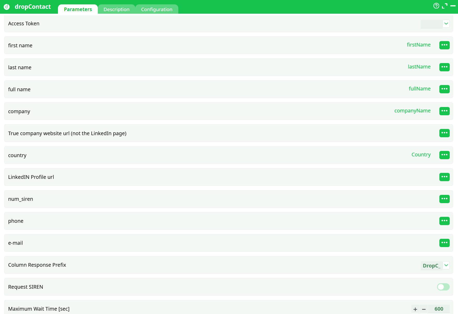Open the Column Response Prefix dropdown
This screenshot has height=314, width=458.
coord(446,265)
